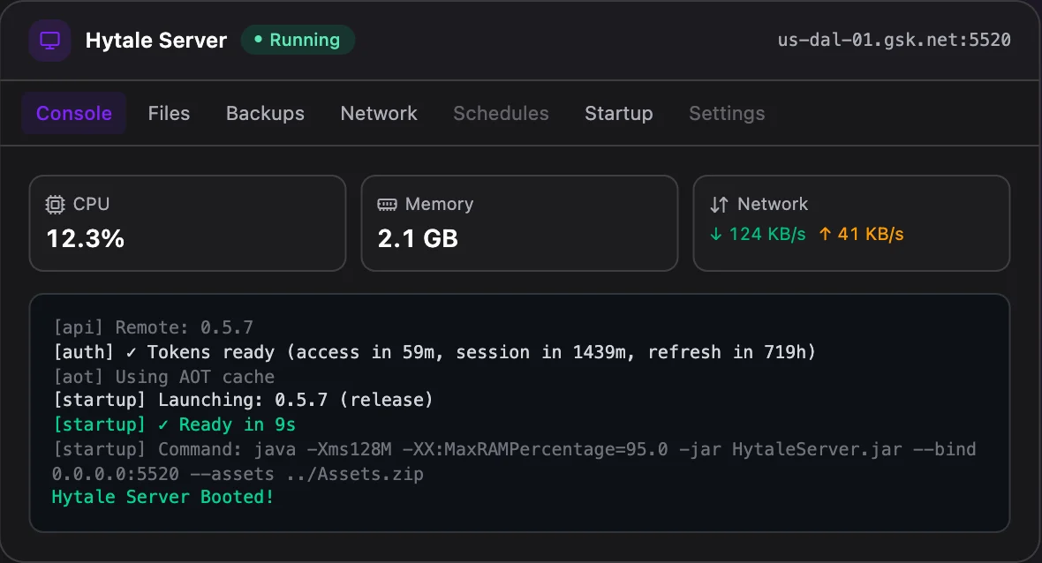
Task: Click the 2.1 GB memory value
Action: coord(418,239)
